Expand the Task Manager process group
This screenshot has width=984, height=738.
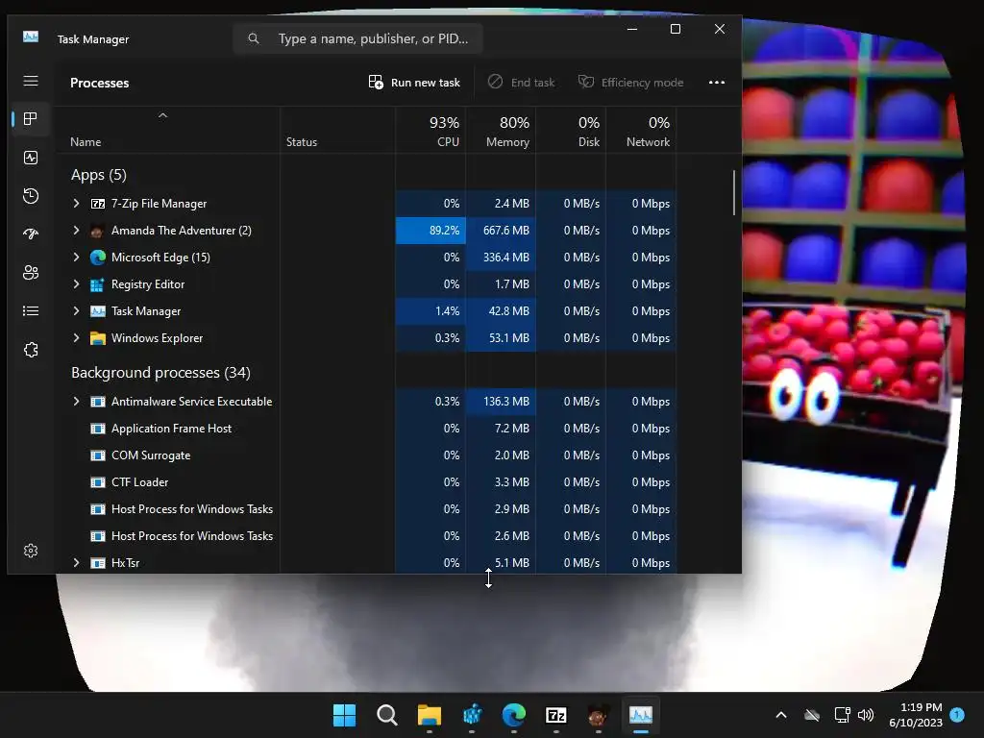coord(76,311)
